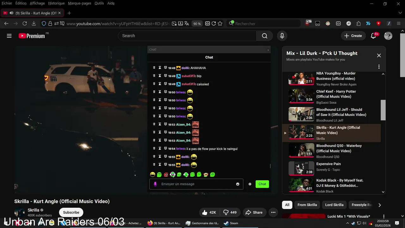Insert the red angry emote from the bar
The height and width of the screenshot is (228, 405).
coord(166,174)
